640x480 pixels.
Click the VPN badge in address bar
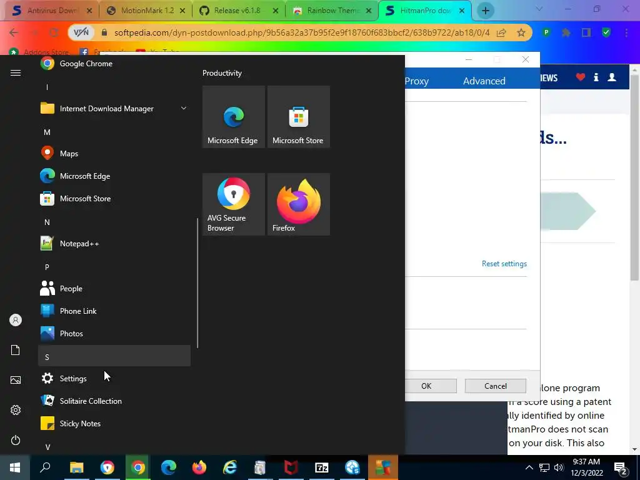81,32
